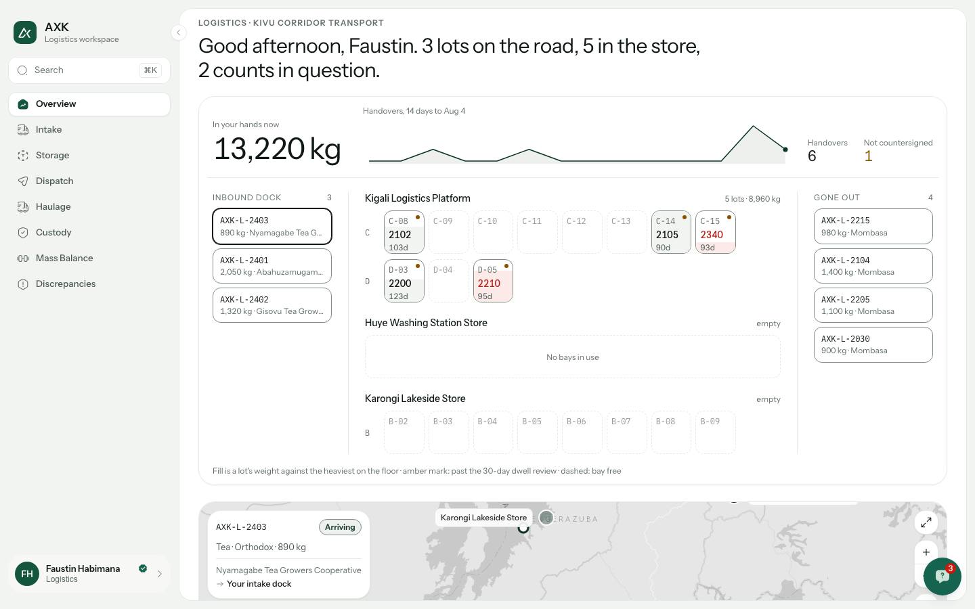Select flagged bay C-15 with lot 2340

(x=716, y=232)
